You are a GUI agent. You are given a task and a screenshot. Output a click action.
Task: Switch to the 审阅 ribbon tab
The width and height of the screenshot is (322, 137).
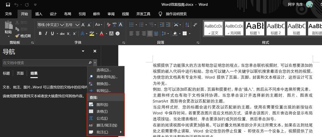(111, 14)
